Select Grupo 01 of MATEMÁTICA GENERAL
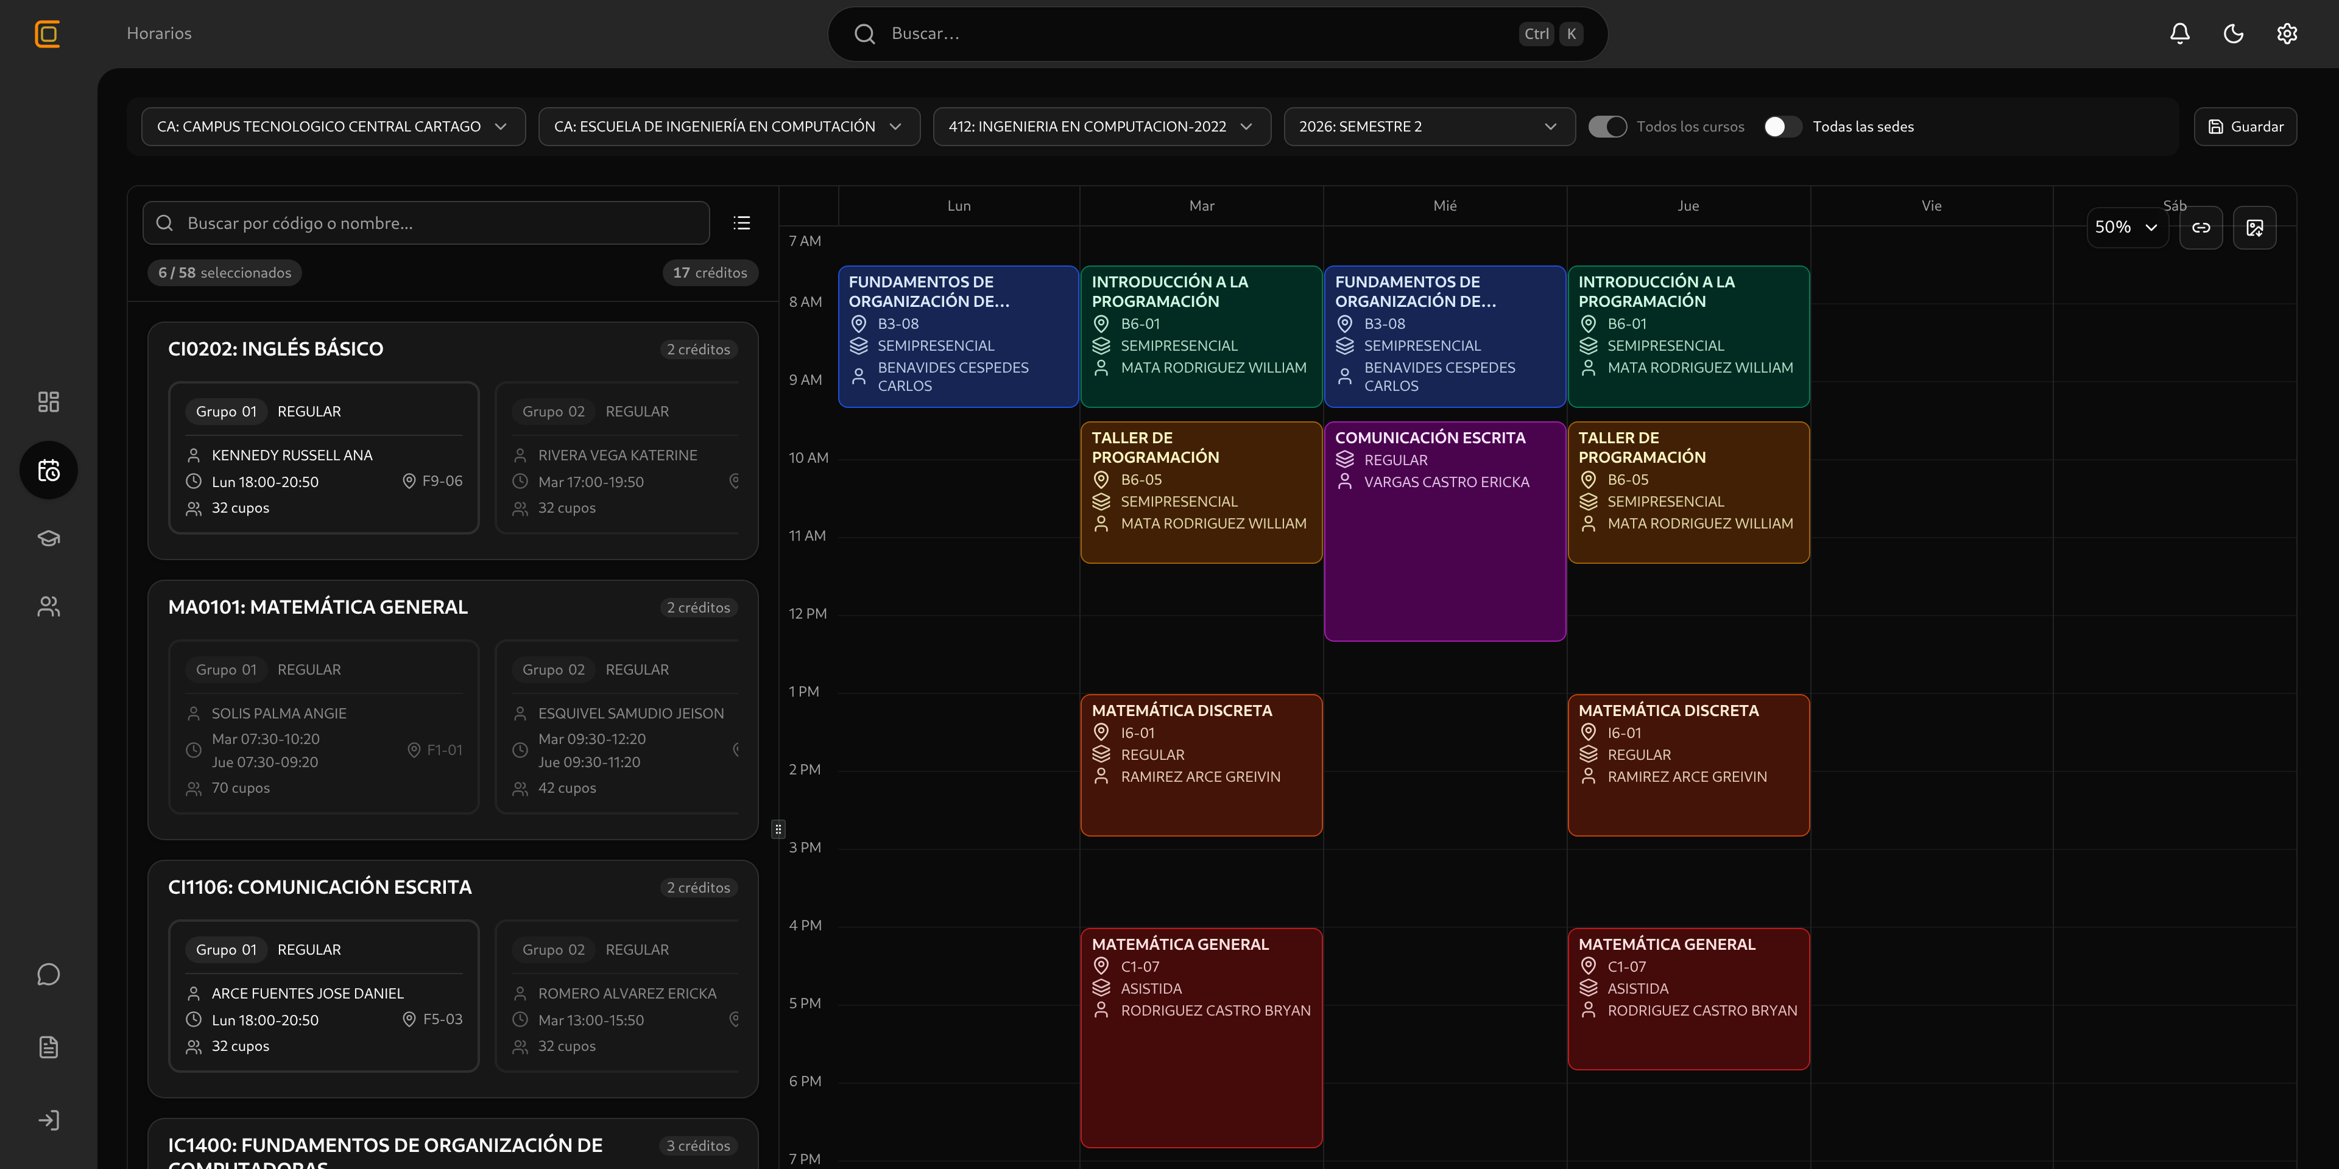Image resolution: width=2339 pixels, height=1169 pixels. pos(323,726)
